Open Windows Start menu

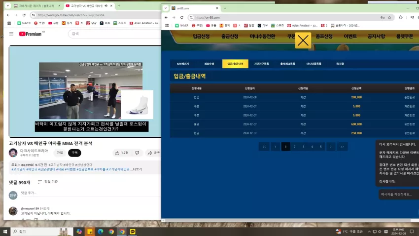pyautogui.click(x=5, y=232)
